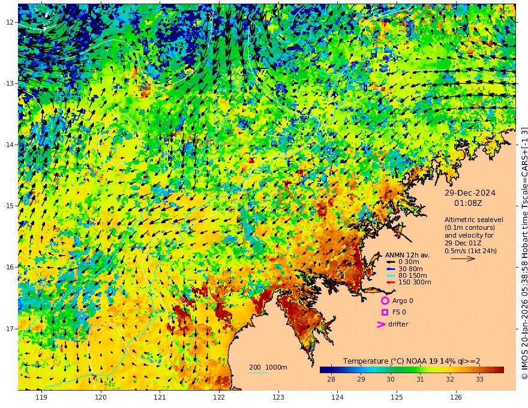Click the '80-150m' depth label
Image resolution: width=528 pixels, height=408 pixels.
(412, 275)
